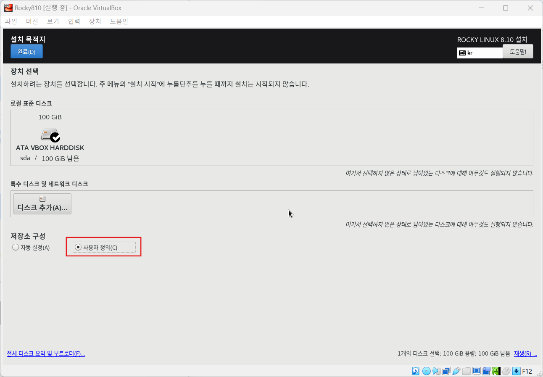
Task: Select the custom configuration radio button
Action: (78, 248)
